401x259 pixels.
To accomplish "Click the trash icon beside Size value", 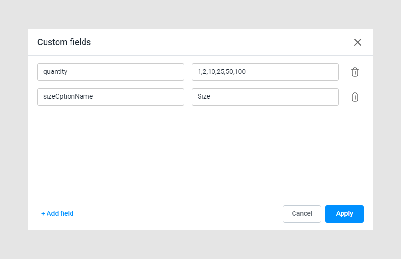I will tap(354, 97).
